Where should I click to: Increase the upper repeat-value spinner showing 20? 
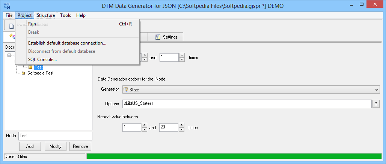click(181, 125)
